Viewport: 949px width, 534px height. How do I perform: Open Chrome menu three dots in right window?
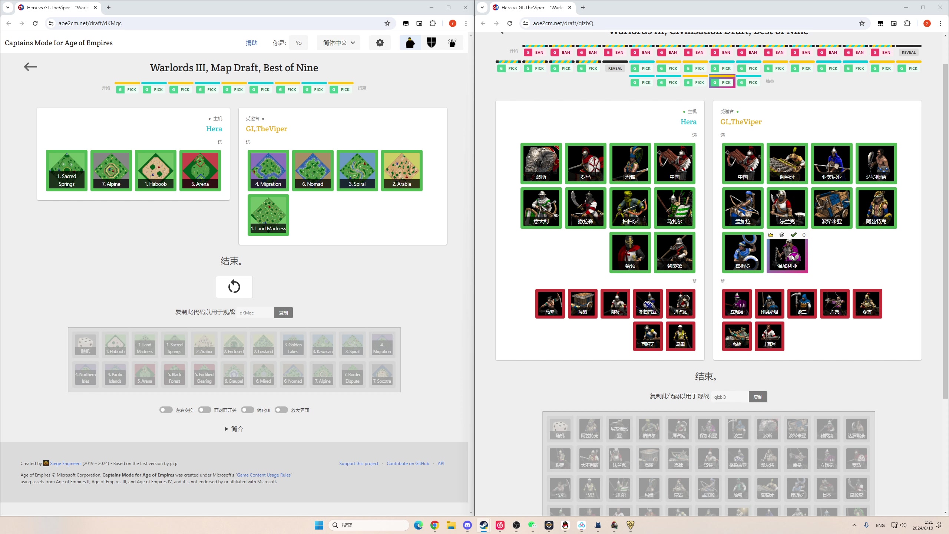tap(940, 23)
